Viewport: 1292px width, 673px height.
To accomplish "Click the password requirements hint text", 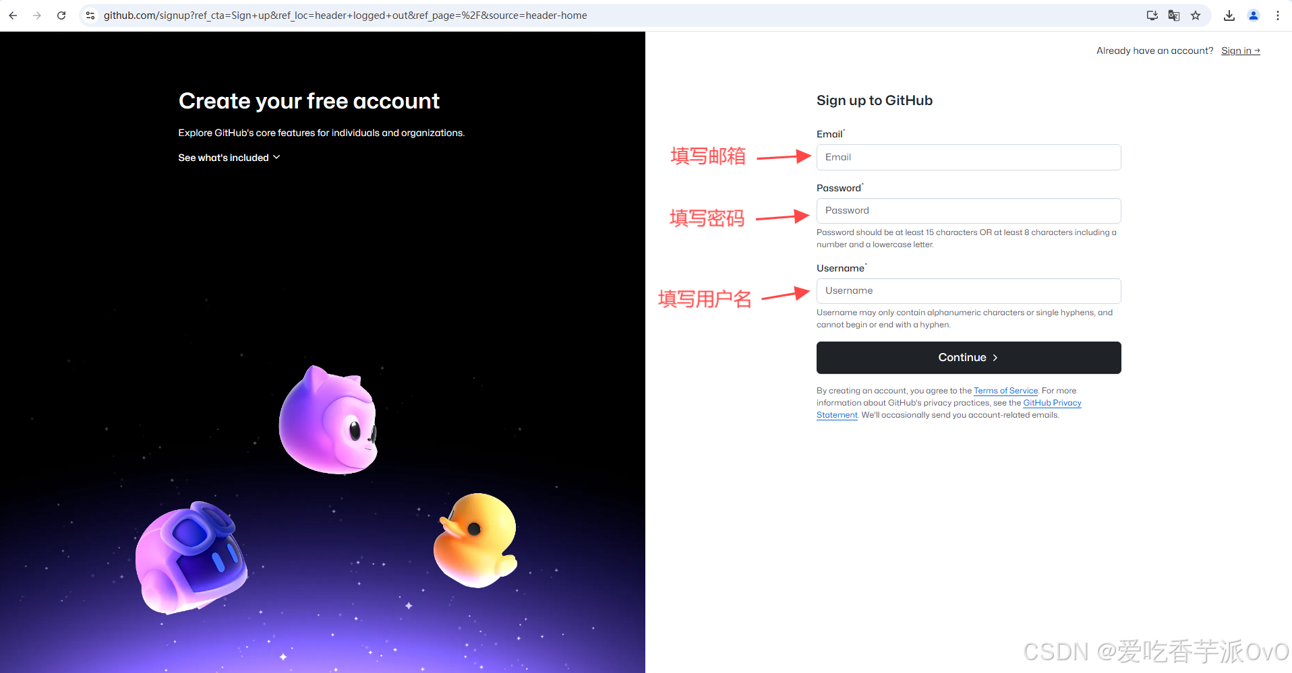I will [x=966, y=238].
